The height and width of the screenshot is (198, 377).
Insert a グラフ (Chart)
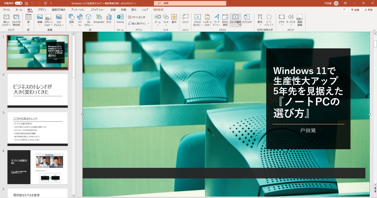109,19
